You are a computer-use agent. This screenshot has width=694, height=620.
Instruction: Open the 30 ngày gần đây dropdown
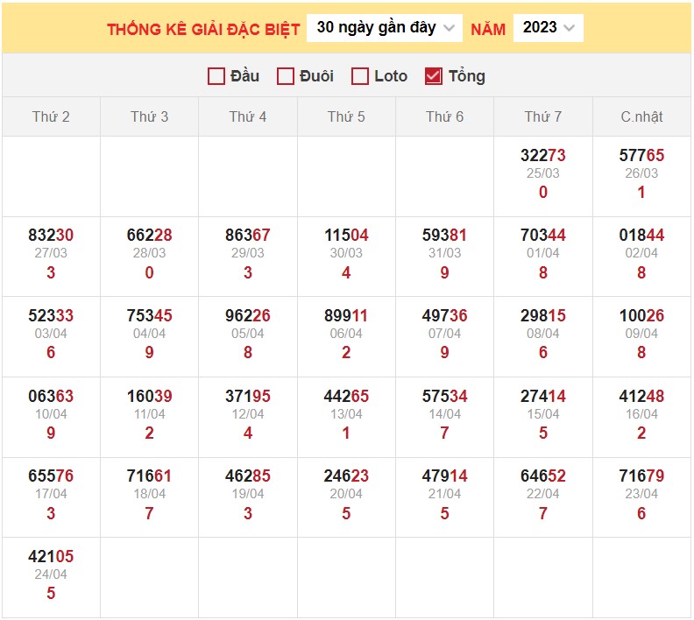click(385, 28)
